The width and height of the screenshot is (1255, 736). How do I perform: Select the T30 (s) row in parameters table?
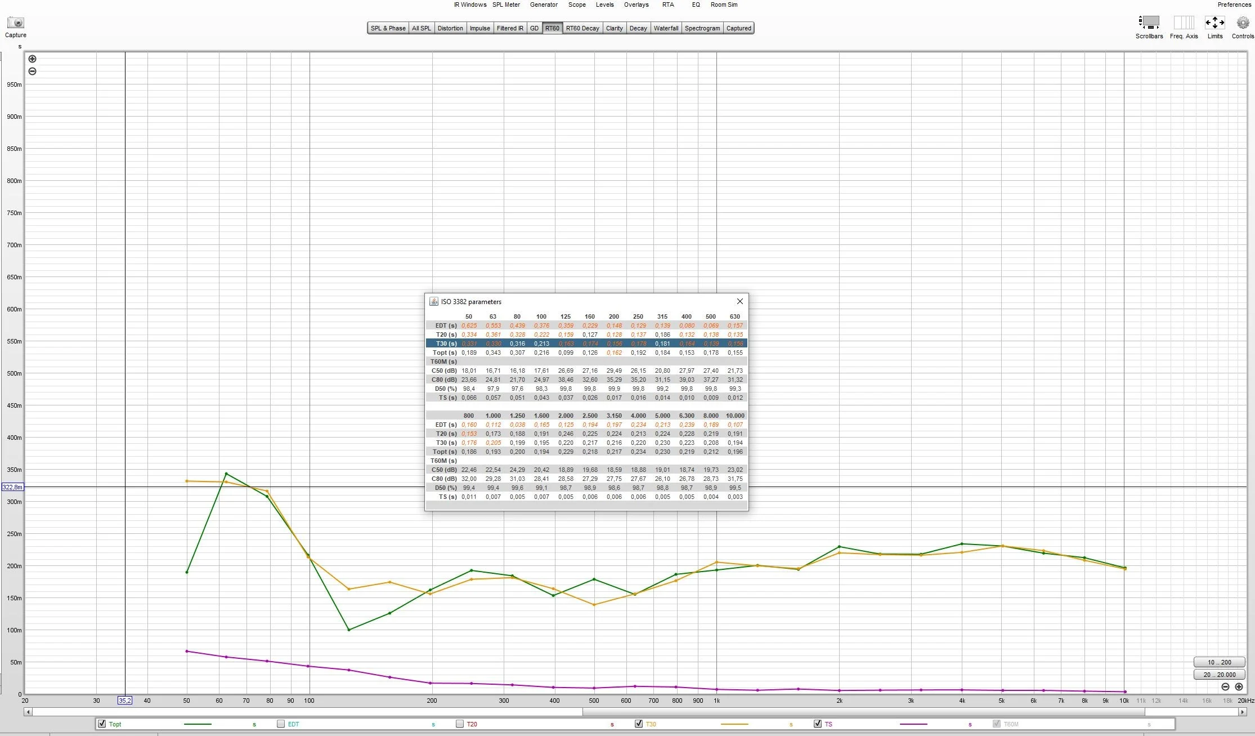(x=586, y=344)
